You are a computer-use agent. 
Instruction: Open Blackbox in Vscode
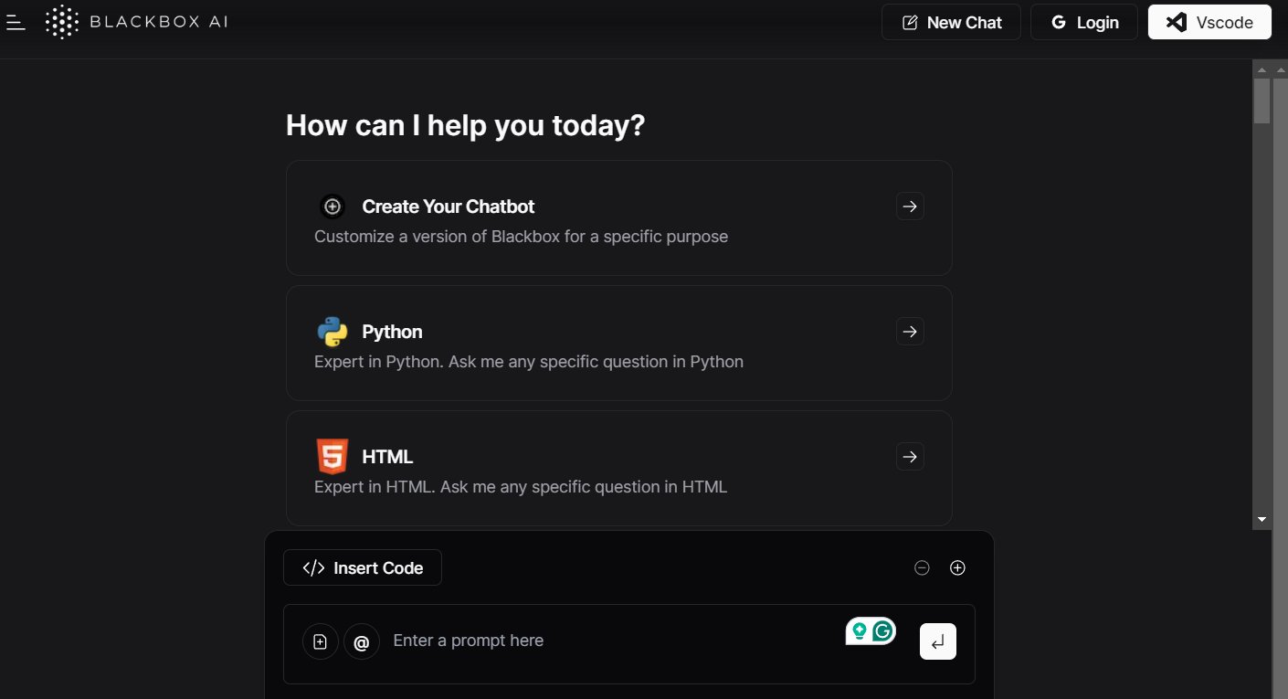tap(1209, 22)
